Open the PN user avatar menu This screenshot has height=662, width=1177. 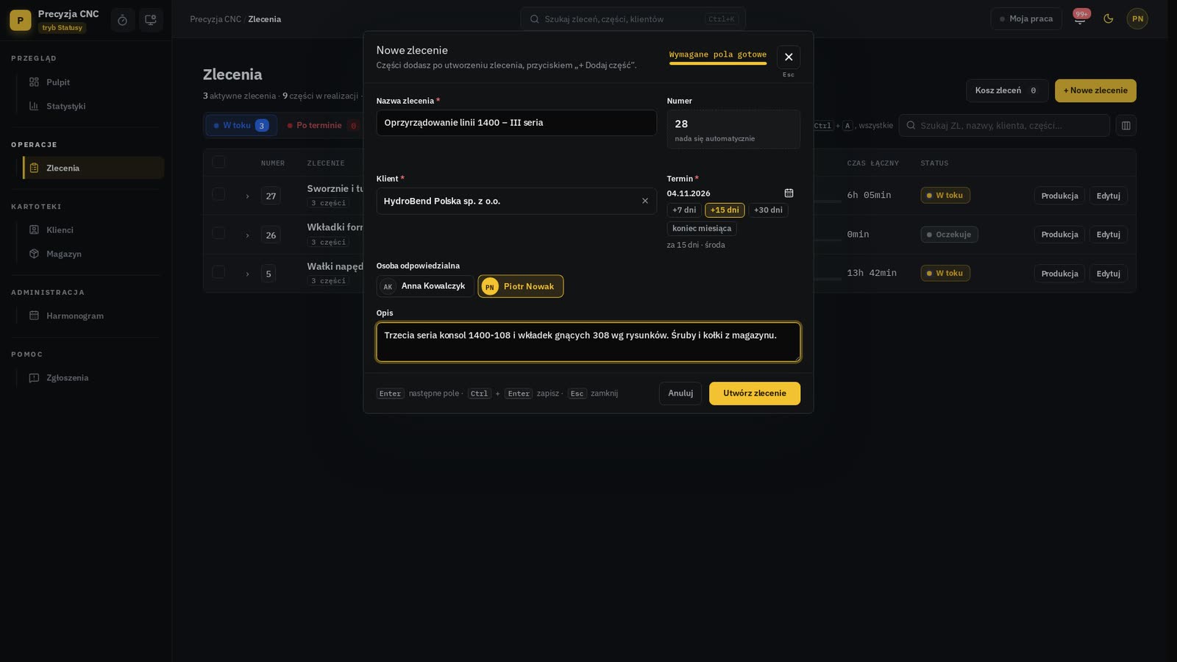[1137, 18]
